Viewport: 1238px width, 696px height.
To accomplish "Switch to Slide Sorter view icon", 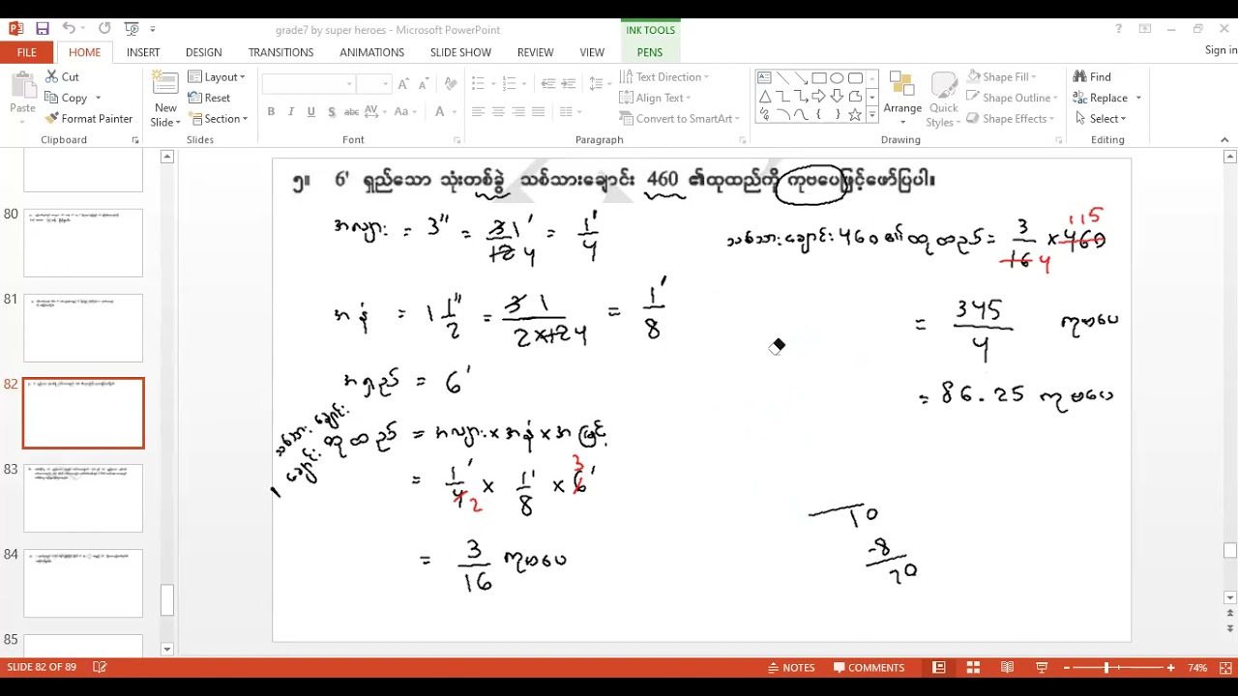I will [973, 667].
